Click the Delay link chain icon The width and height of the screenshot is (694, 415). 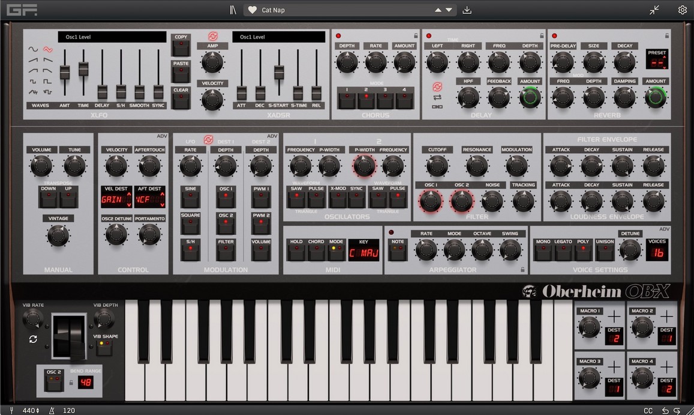point(437,107)
